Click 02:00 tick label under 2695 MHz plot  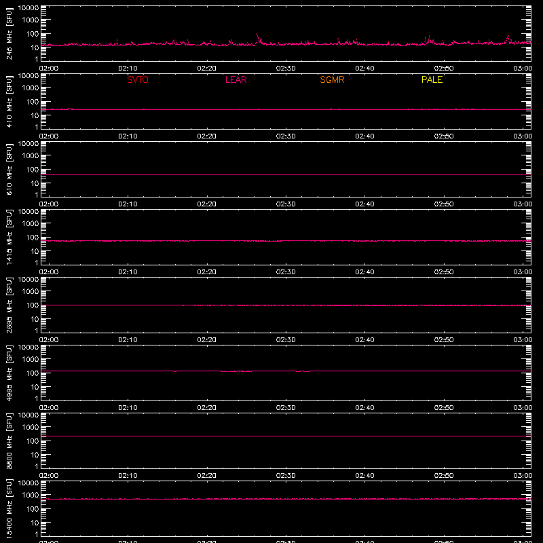tap(48, 340)
